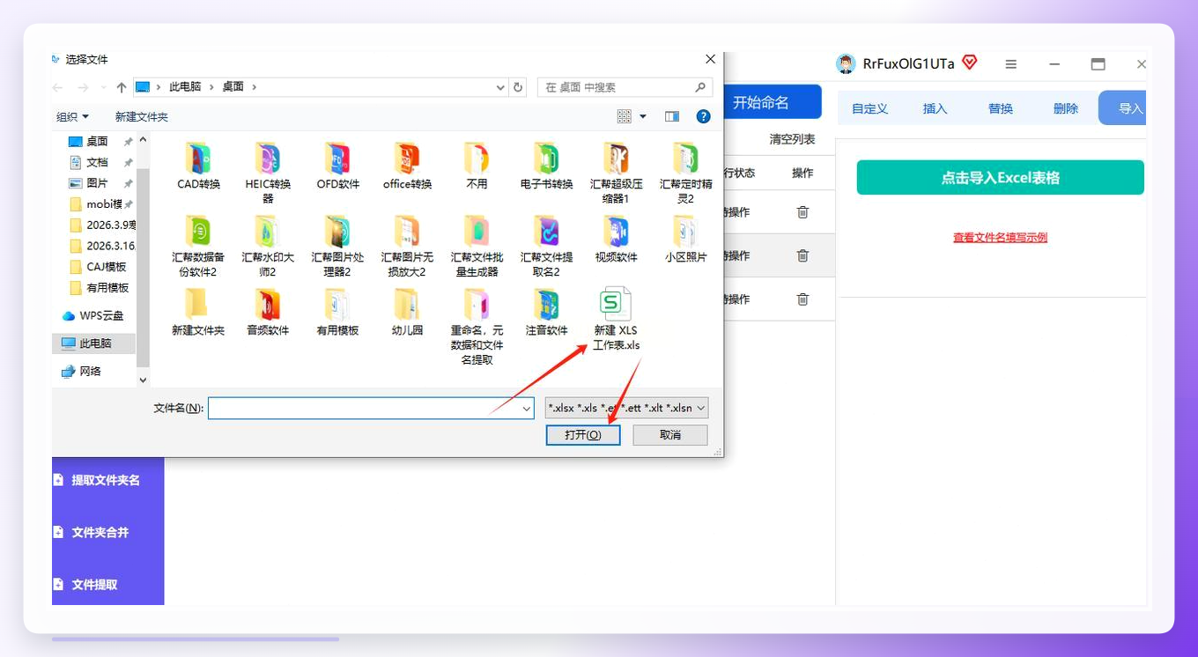The width and height of the screenshot is (1198, 657).
Task: Select the 重命名，元数据和文件名提取 folder
Action: coord(477,305)
